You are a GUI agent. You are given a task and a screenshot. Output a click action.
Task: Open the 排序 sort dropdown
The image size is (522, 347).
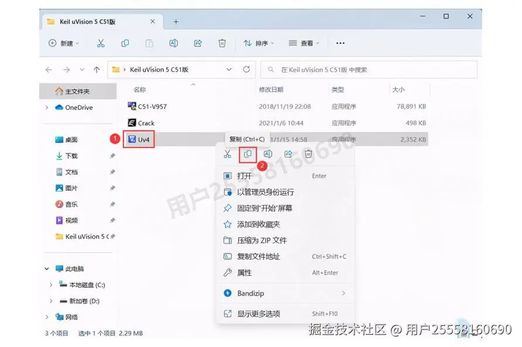pos(260,43)
